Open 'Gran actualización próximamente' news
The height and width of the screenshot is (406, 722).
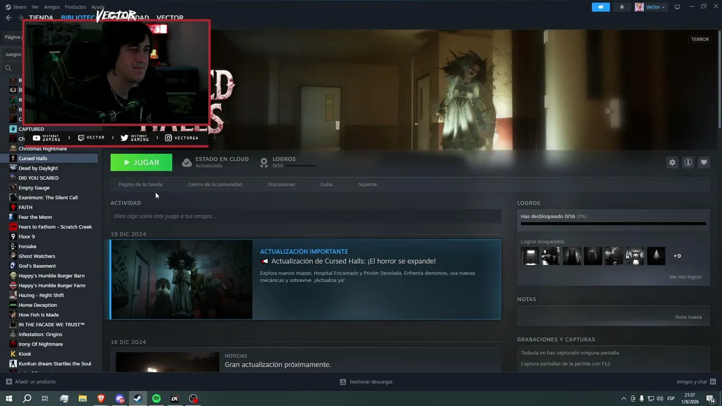coord(278,365)
